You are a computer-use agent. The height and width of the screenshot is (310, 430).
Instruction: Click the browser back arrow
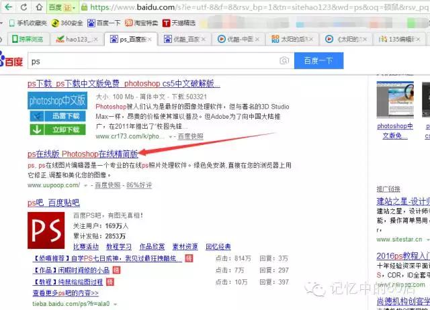(x=9, y=7)
